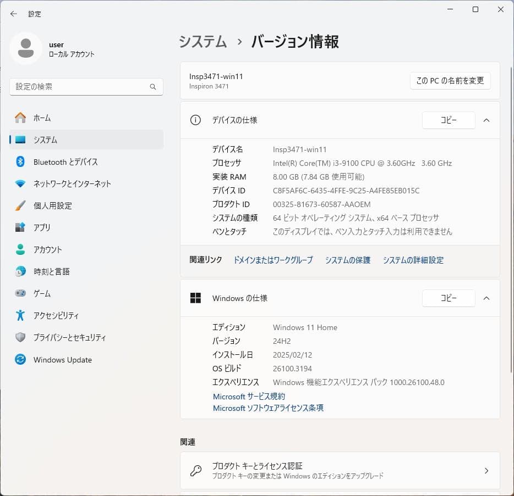Screen dimensions: 514x496
Task: Click the info icon beside デバイスの仕様
Action: [195, 120]
